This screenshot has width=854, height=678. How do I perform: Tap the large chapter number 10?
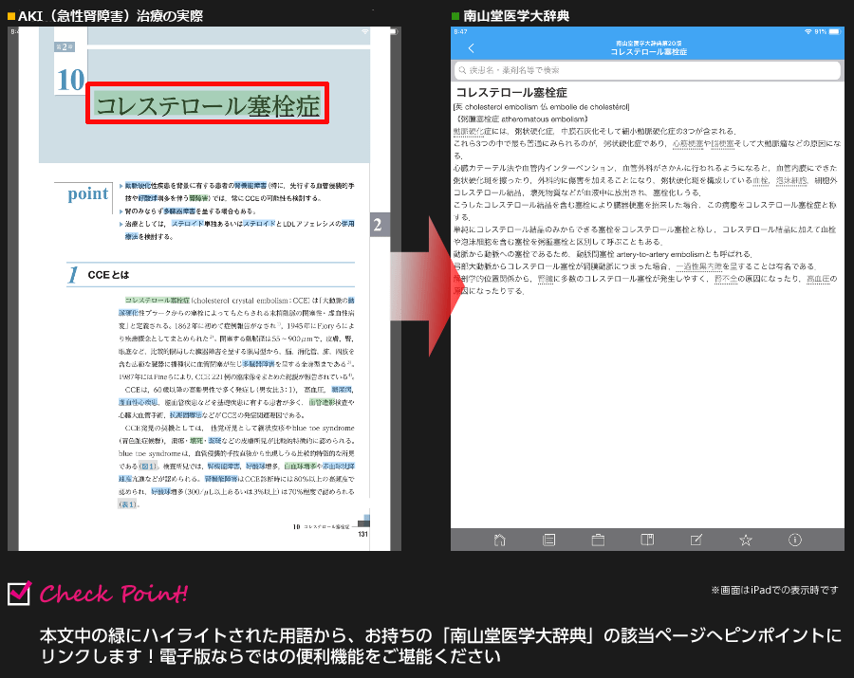tap(71, 80)
